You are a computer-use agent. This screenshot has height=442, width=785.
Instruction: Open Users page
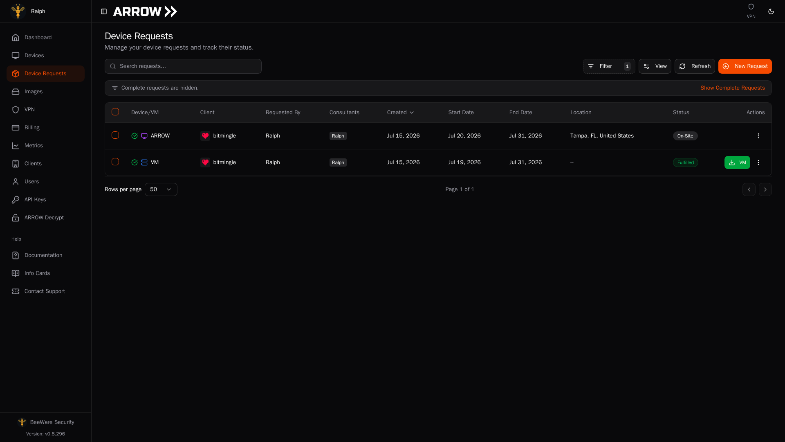pyautogui.click(x=45, y=182)
